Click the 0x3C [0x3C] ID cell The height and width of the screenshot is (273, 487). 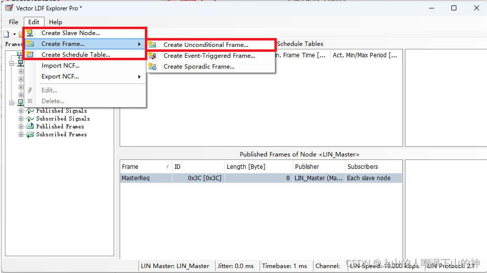pyautogui.click(x=198, y=178)
